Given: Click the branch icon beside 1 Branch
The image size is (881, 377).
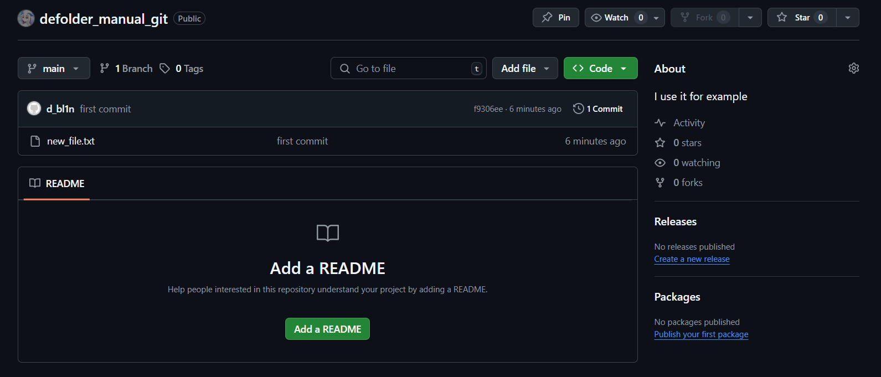Looking at the screenshot, I should tap(104, 68).
